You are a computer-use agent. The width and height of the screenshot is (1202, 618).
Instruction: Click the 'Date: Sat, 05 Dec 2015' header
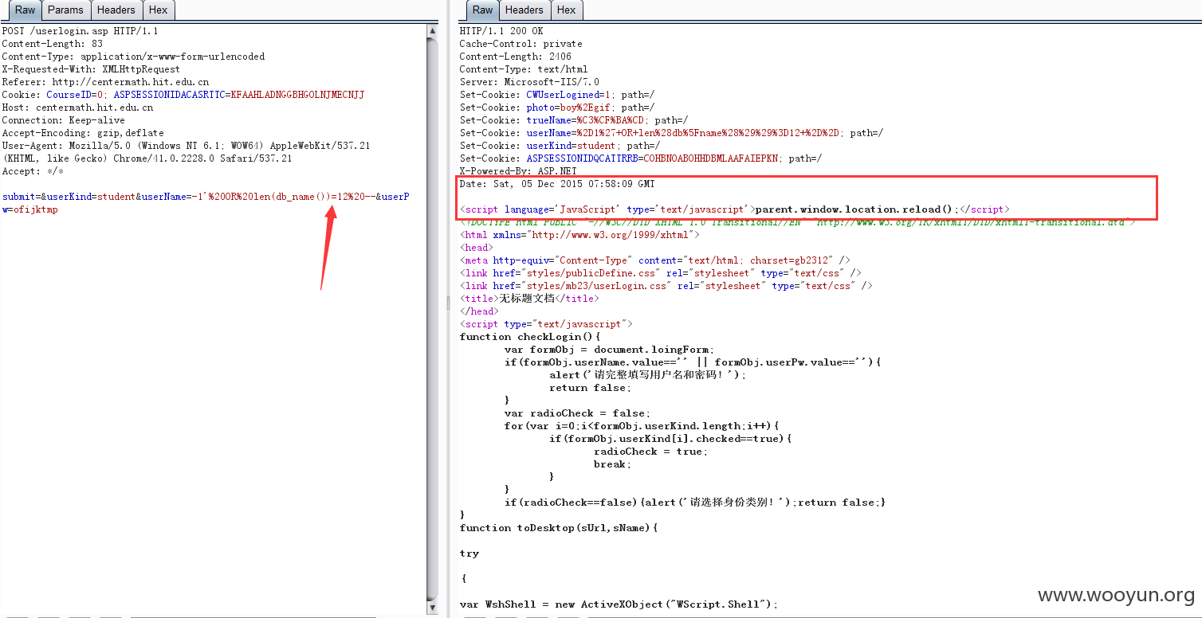point(557,184)
